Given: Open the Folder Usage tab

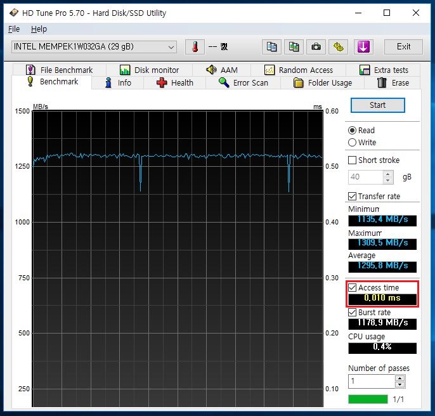Looking at the screenshot, I should pos(322,82).
